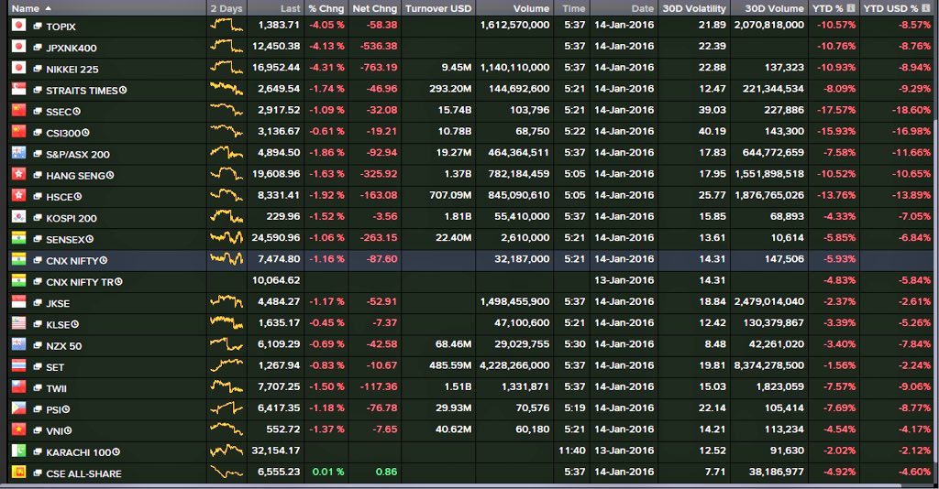Open the CSE ALL-SHARE index name
The image size is (939, 489).
pos(83,473)
